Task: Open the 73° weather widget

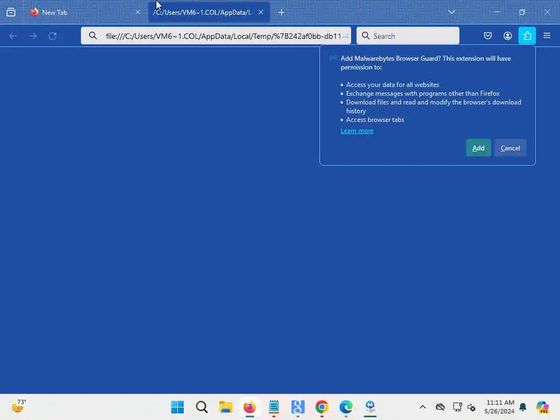Action: pos(19,406)
